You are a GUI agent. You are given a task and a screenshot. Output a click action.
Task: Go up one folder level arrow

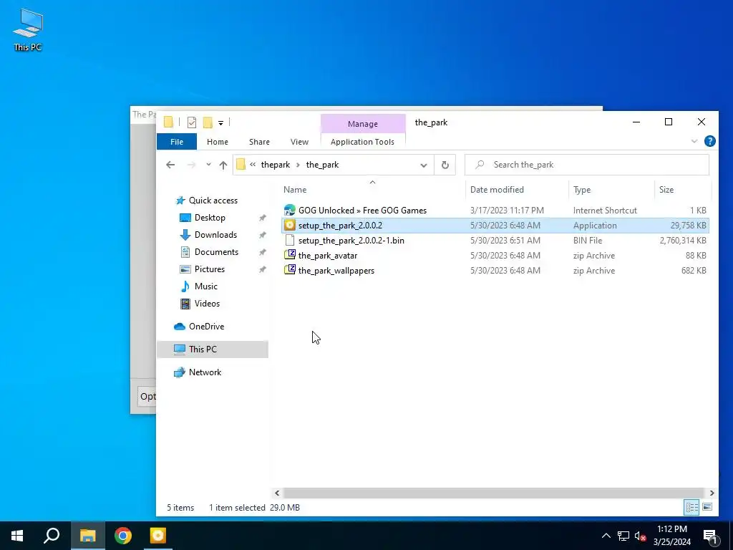tap(223, 165)
